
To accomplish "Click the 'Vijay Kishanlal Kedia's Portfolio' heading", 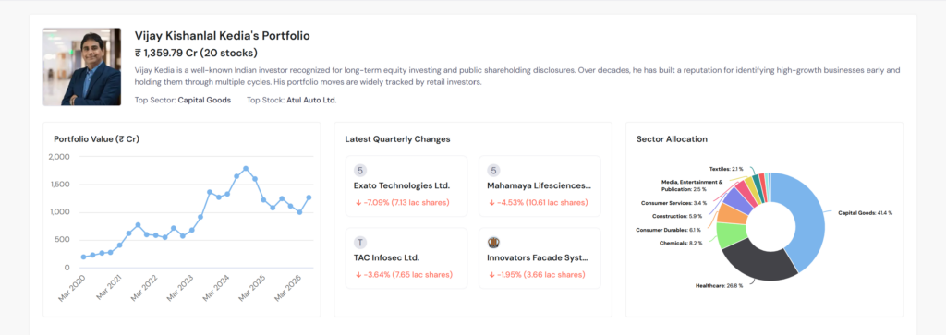I will (223, 36).
